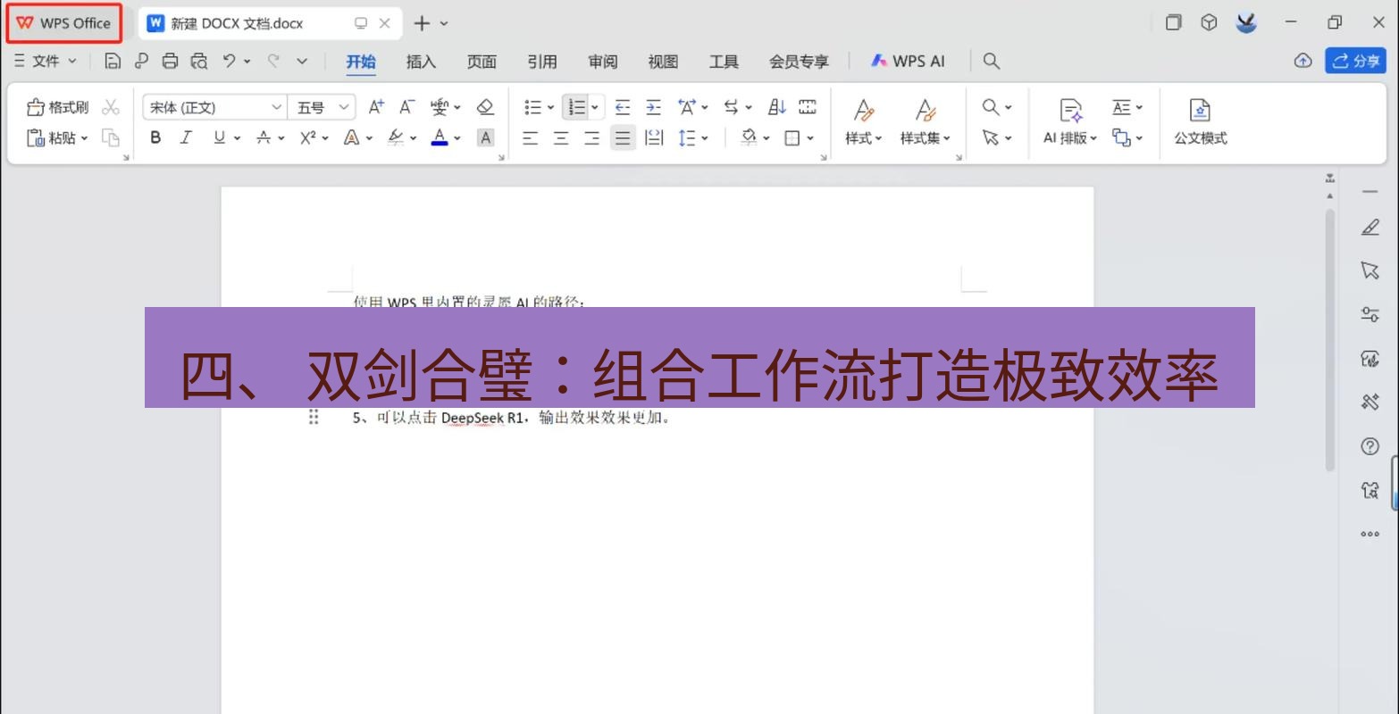The image size is (1399, 714).
Task: Open the line spacing dropdown
Action: [705, 137]
